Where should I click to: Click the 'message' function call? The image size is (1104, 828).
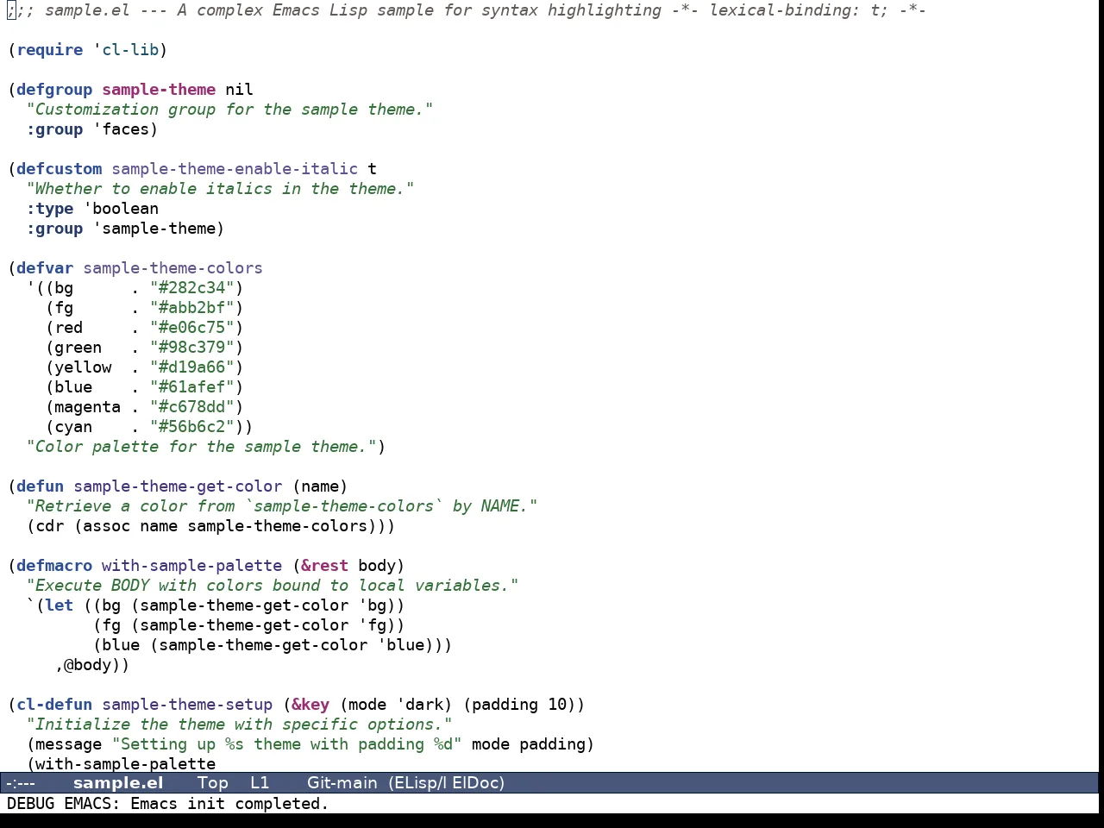click(x=68, y=744)
